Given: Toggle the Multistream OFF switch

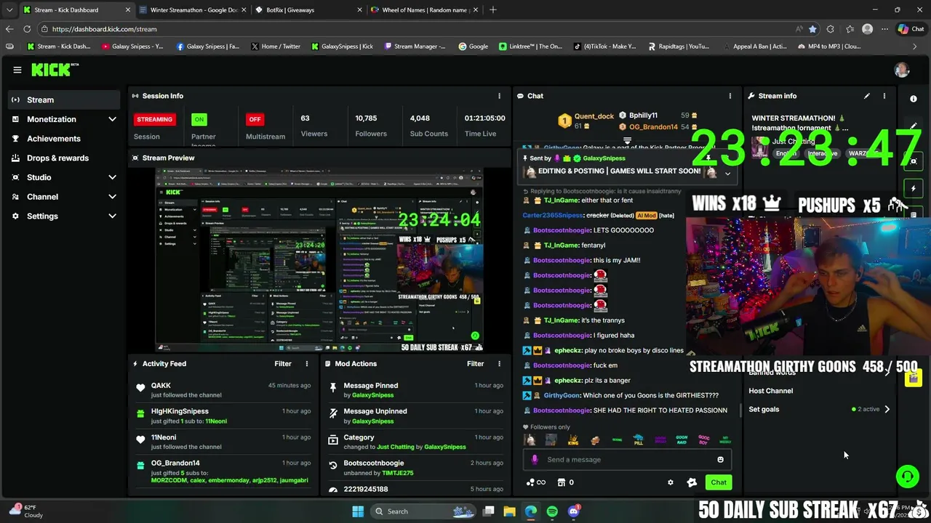Looking at the screenshot, I should tap(255, 119).
